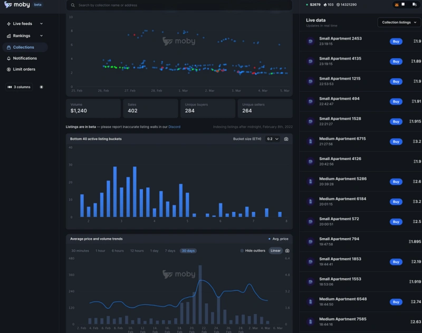The image size is (422, 333).
Task: Select the 12 hours range tab
Action: pyautogui.click(x=137, y=251)
